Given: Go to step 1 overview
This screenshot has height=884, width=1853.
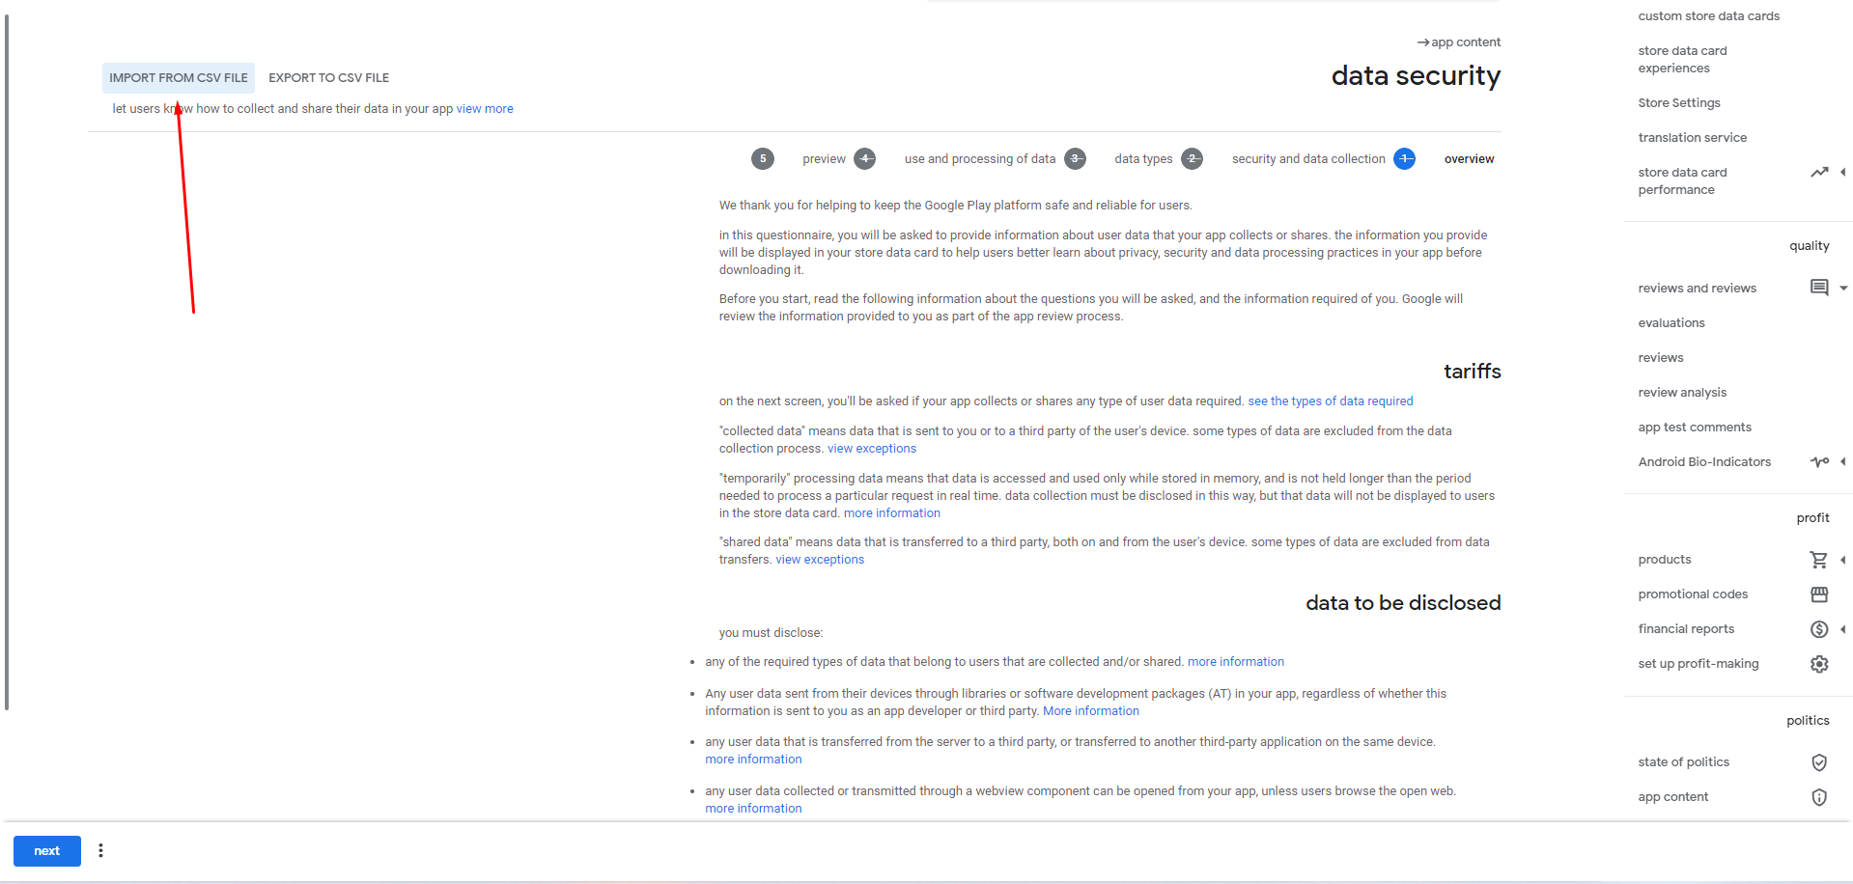Looking at the screenshot, I should pos(1444,159).
